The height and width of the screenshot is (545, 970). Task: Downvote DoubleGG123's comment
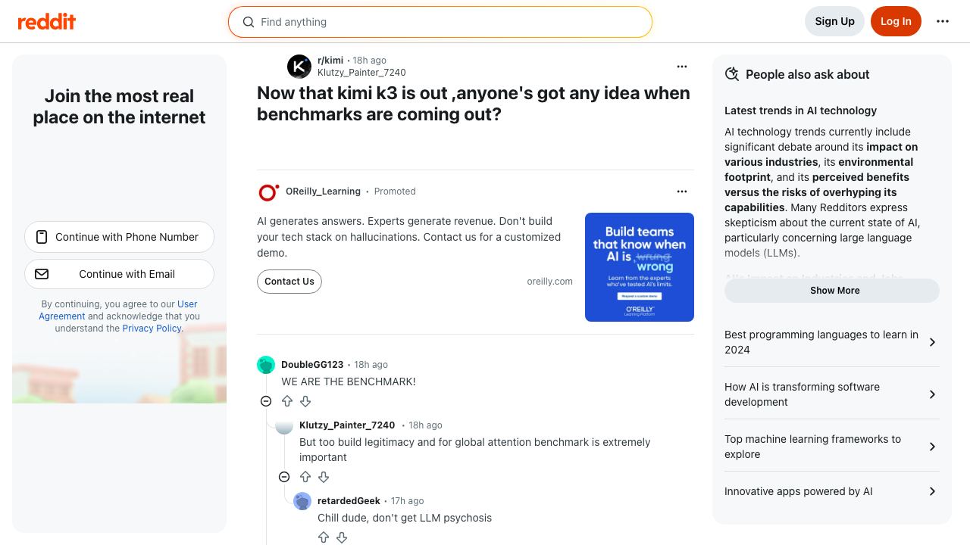click(305, 401)
